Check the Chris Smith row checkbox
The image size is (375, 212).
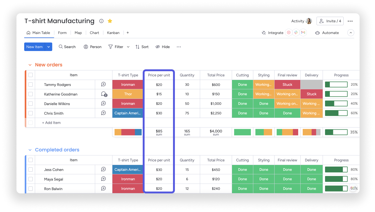click(31, 113)
